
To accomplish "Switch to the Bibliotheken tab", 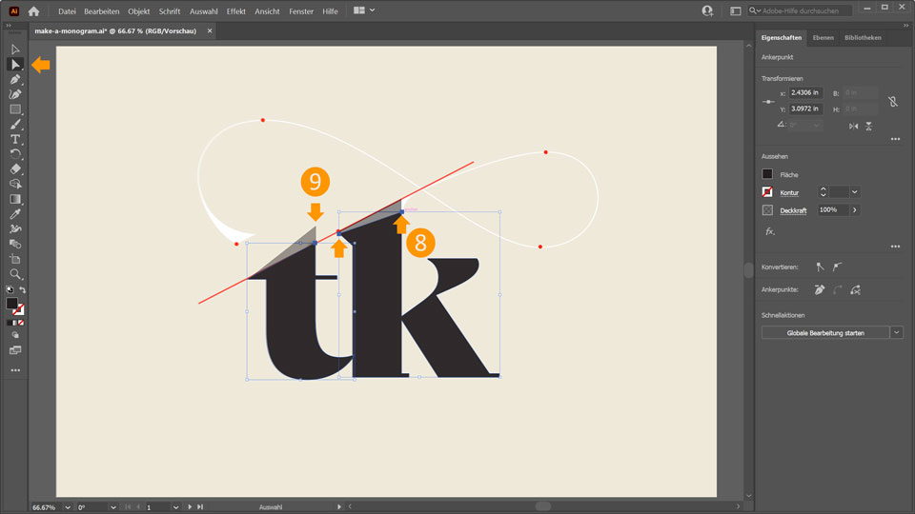I will [x=863, y=38].
